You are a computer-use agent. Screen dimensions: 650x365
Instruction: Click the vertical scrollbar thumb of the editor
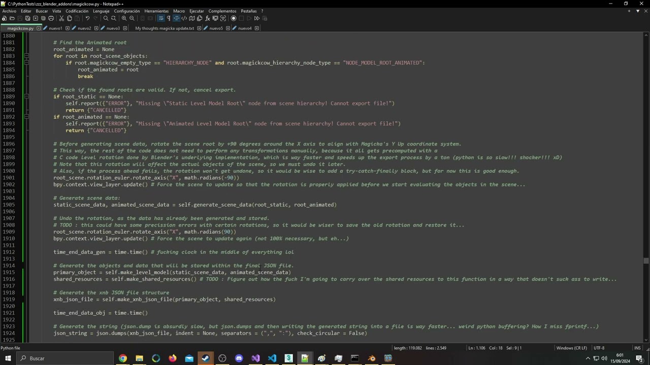pyautogui.click(x=646, y=261)
